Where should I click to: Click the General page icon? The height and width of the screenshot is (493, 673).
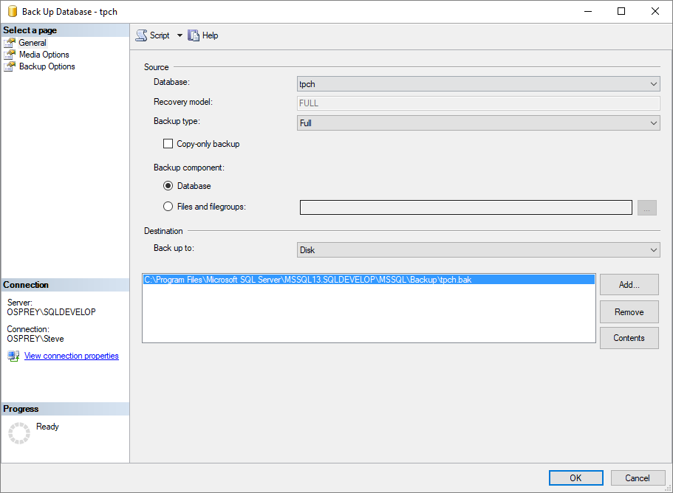(10, 43)
